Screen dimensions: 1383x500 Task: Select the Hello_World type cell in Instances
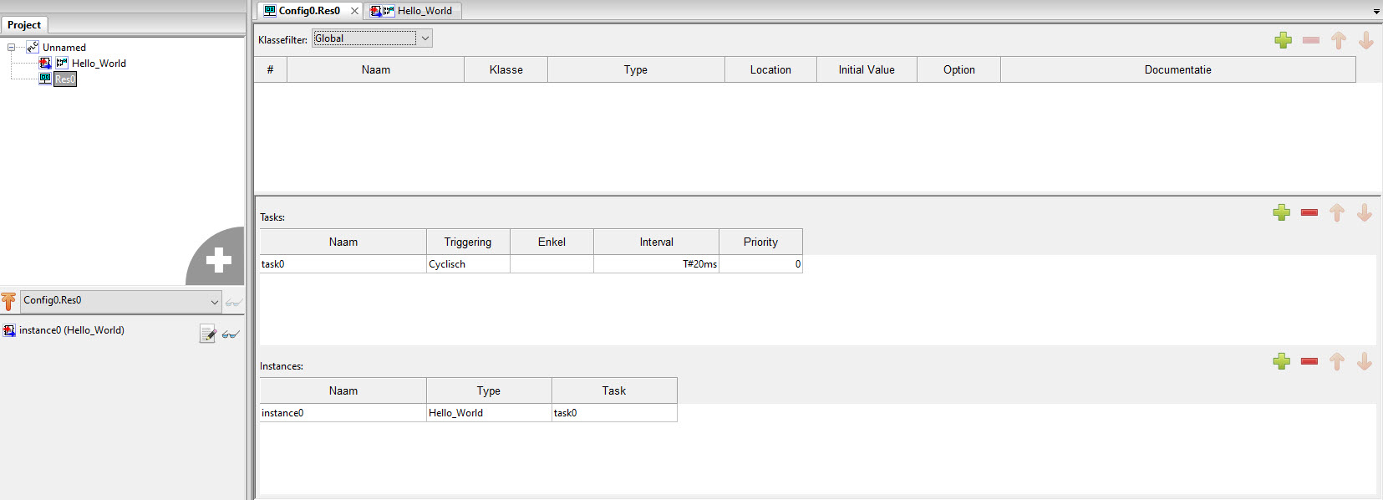tap(489, 413)
